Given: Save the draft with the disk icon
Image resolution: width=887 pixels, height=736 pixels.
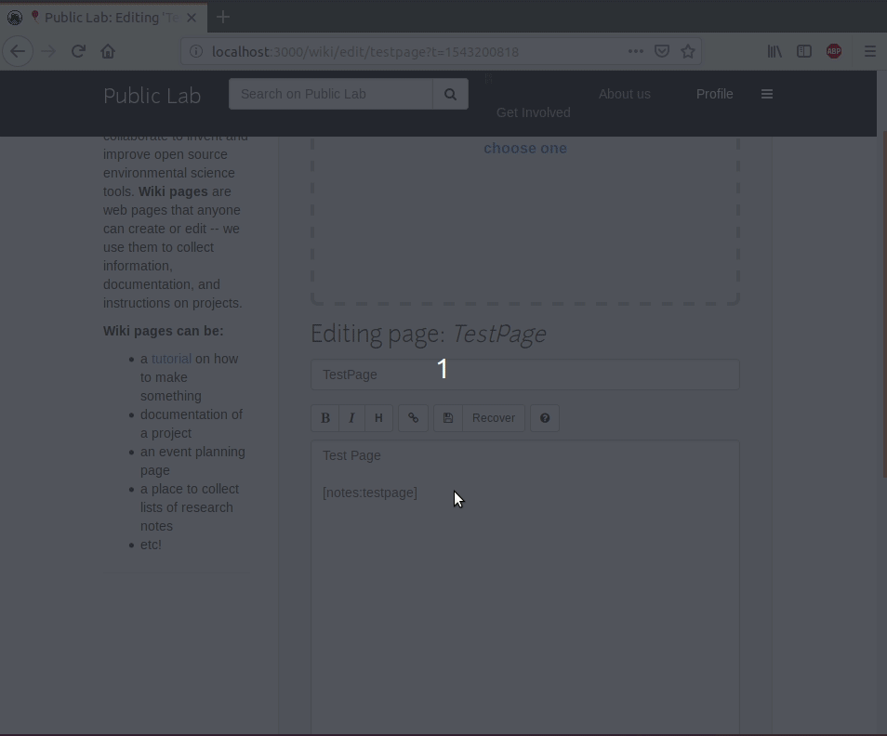Looking at the screenshot, I should coord(448,417).
